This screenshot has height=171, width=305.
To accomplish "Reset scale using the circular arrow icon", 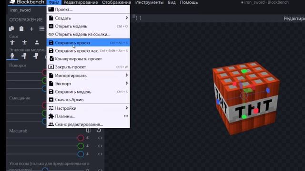I will click(x=99, y=130).
